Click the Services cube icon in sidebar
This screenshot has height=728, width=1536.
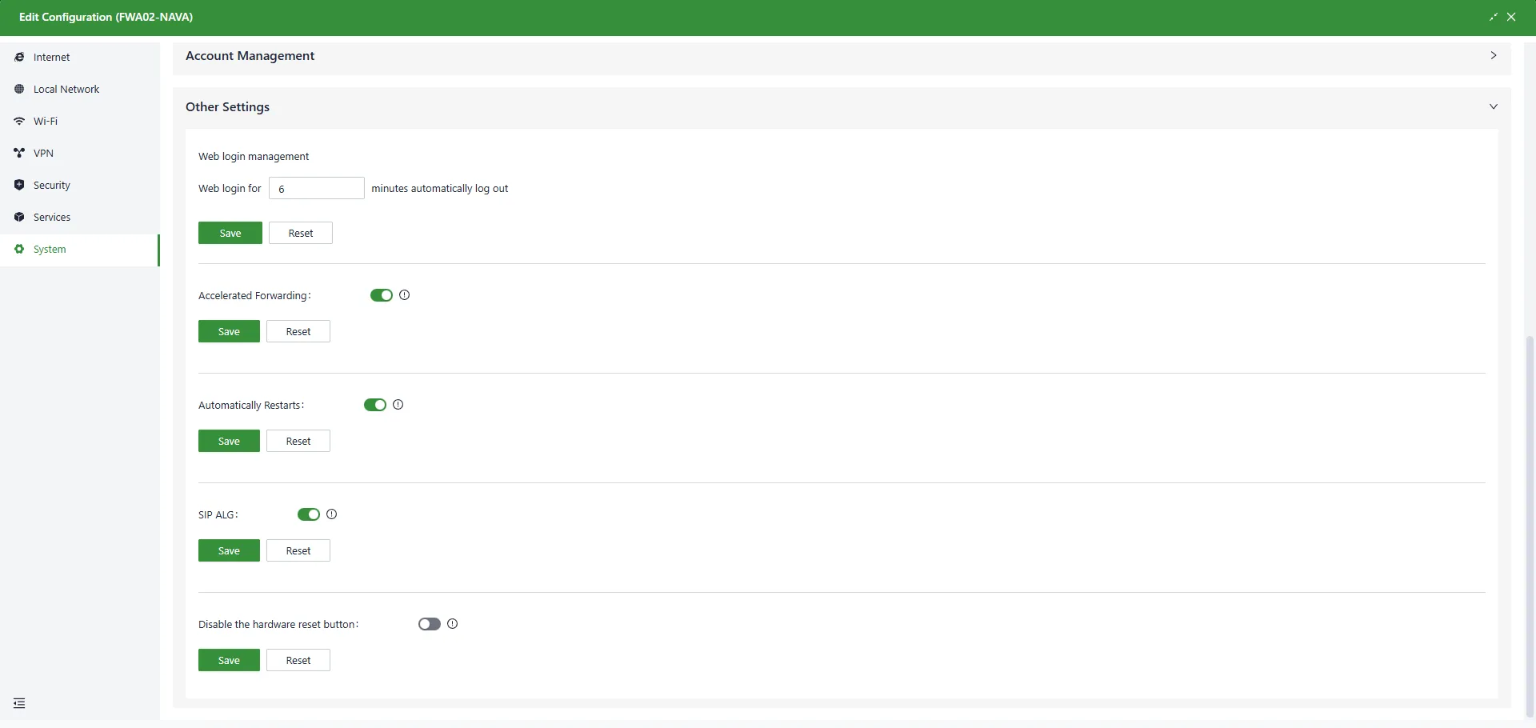coord(19,217)
